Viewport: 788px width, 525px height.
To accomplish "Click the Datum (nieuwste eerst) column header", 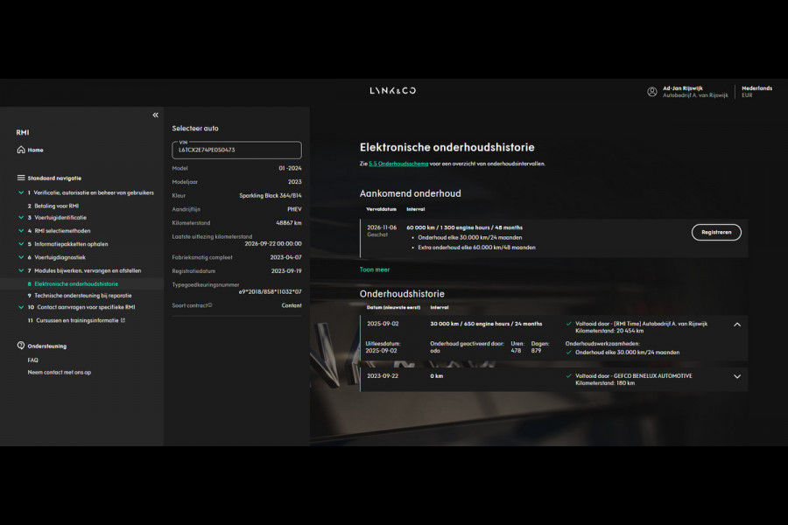I will pos(393,307).
